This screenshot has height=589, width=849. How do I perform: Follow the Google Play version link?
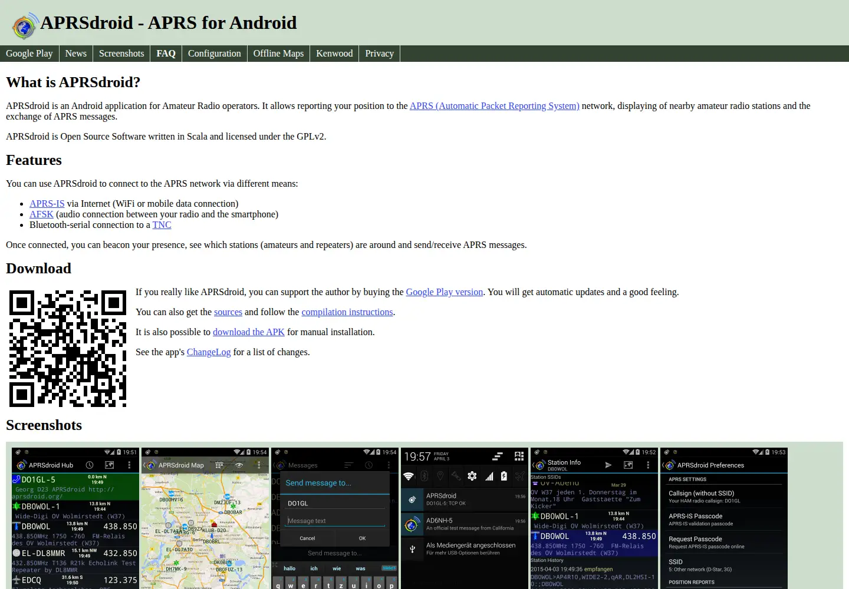pyautogui.click(x=445, y=292)
